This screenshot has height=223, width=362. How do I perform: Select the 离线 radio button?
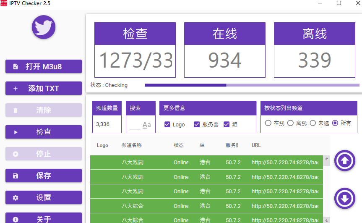tap(290, 123)
